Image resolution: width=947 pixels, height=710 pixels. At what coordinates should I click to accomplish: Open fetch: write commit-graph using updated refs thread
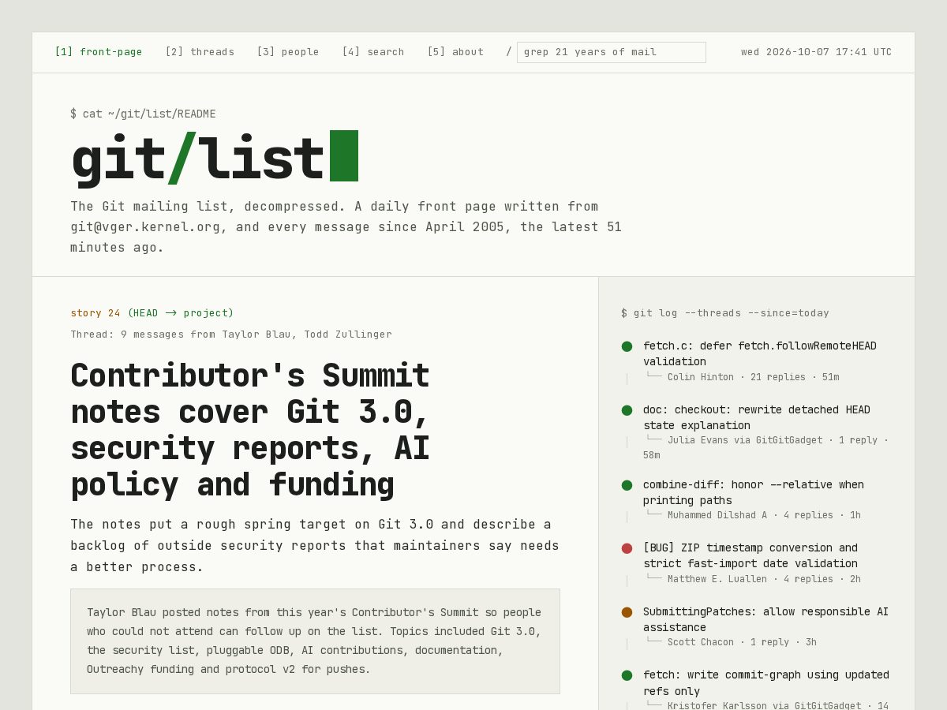click(x=766, y=682)
